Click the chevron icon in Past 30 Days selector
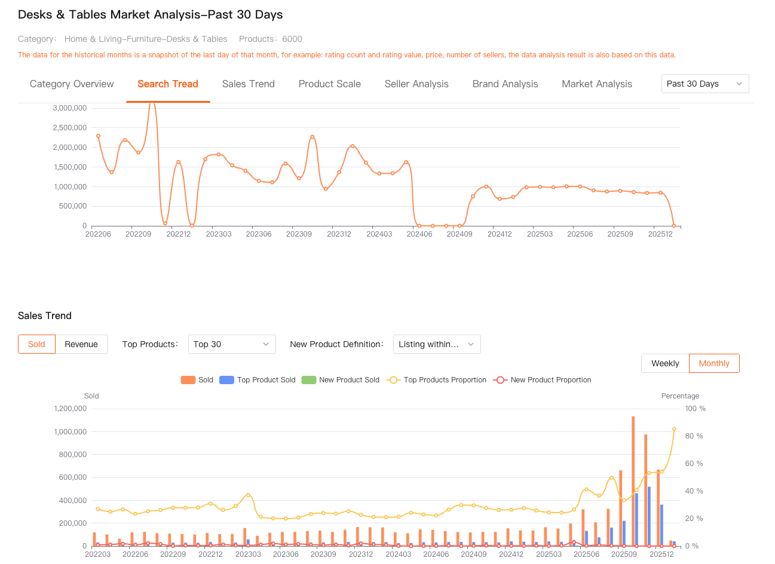775x564 pixels. tap(739, 84)
